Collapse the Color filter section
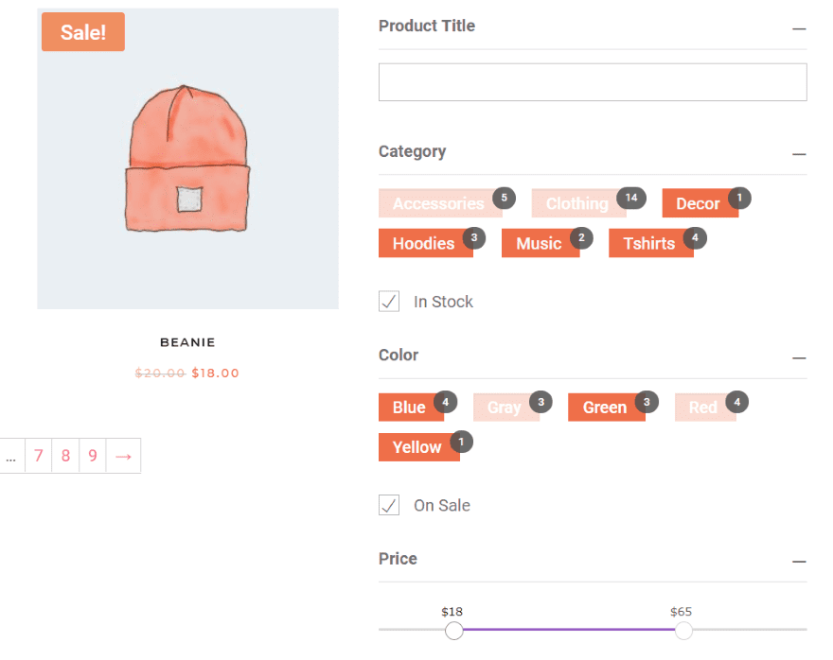Viewport: 833px width, 660px height. 799,357
